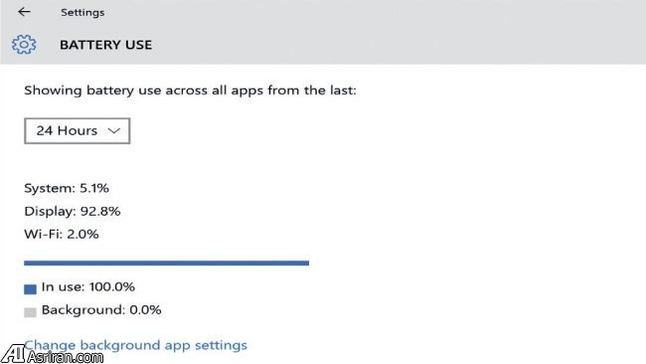The height and width of the screenshot is (364, 646).
Task: Select the BATTERY USE page heading
Action: [106, 45]
